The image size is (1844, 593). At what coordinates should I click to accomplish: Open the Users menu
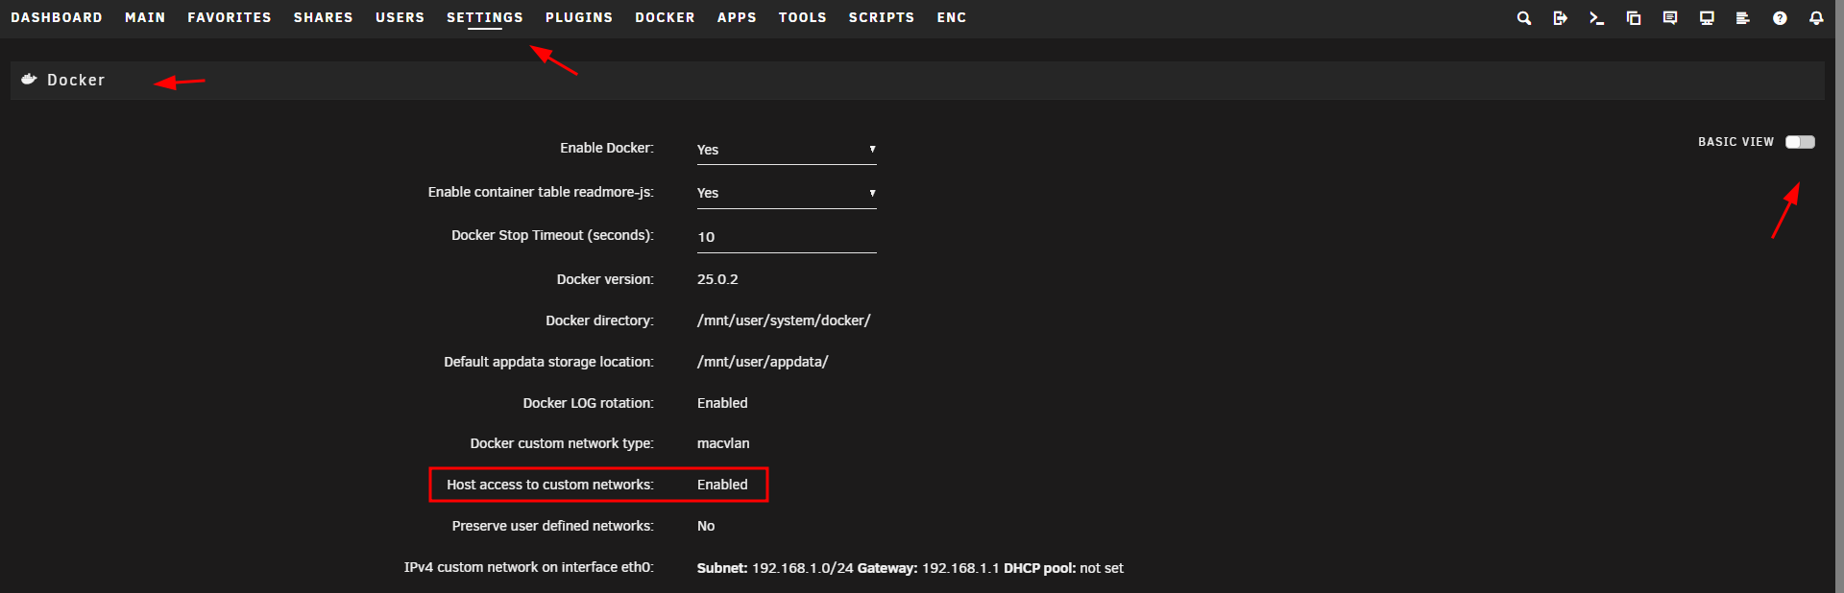coord(400,17)
